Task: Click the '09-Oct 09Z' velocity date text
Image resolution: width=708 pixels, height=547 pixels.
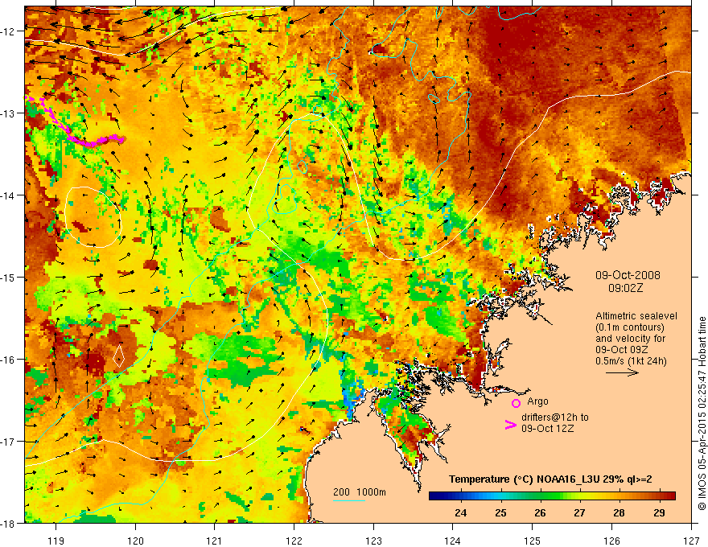Action: click(x=622, y=350)
